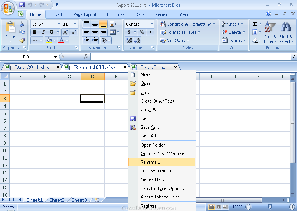
Task: Click the Format cells button
Action: point(234,40)
